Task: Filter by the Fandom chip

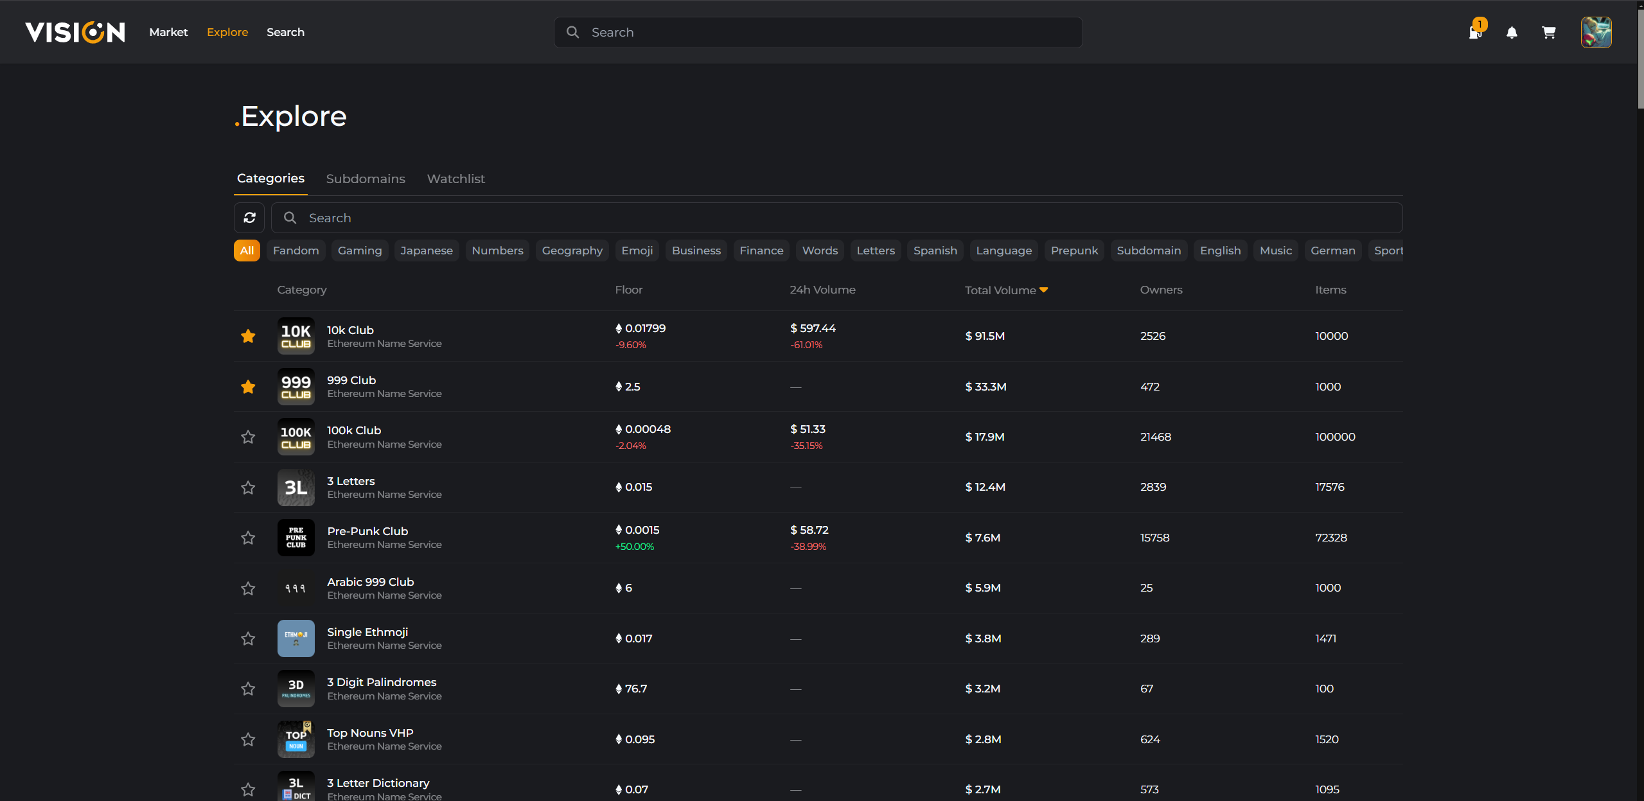Action: pyautogui.click(x=296, y=251)
